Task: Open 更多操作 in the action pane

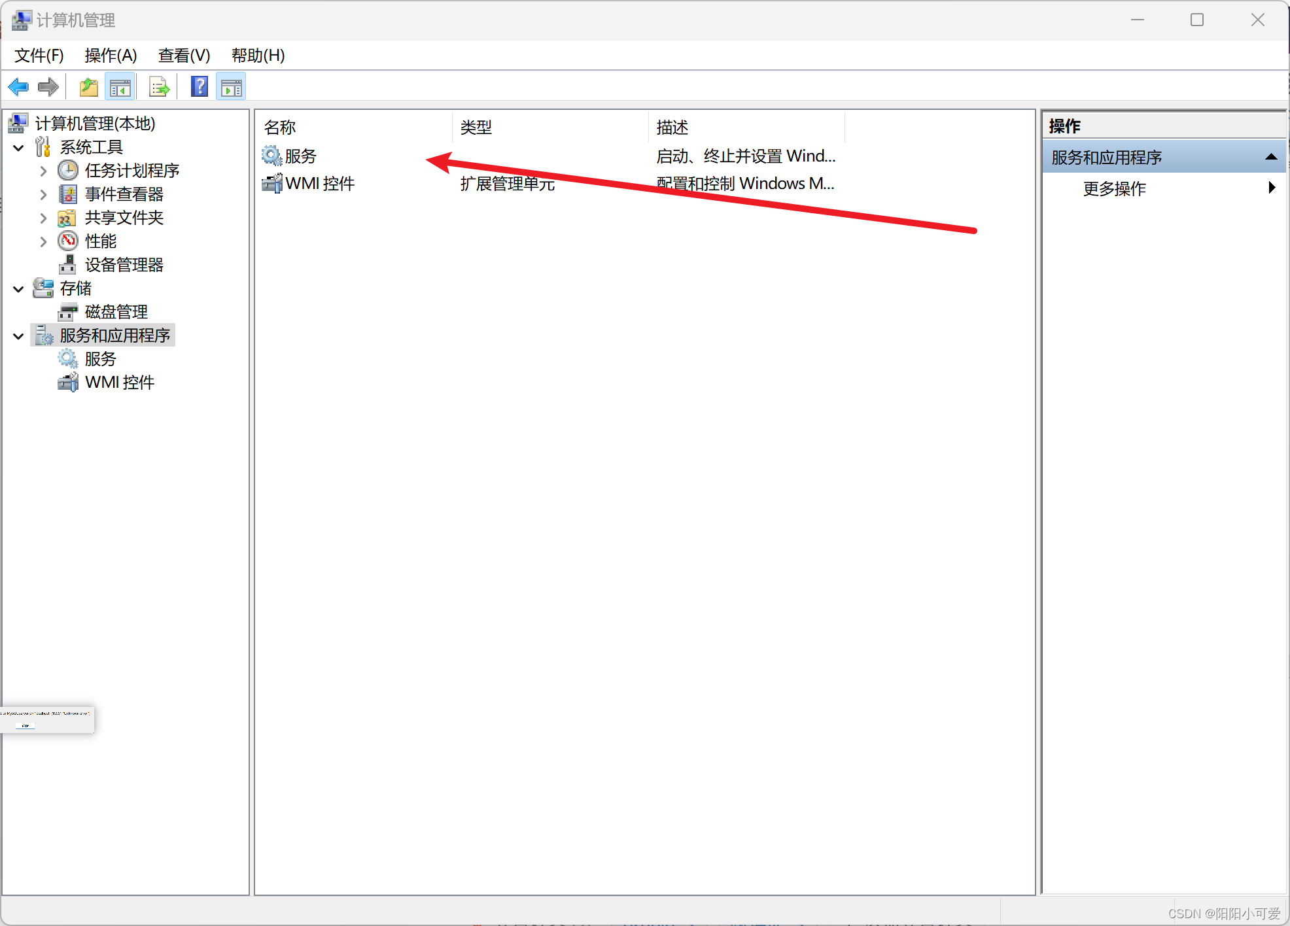Action: click(x=1113, y=189)
